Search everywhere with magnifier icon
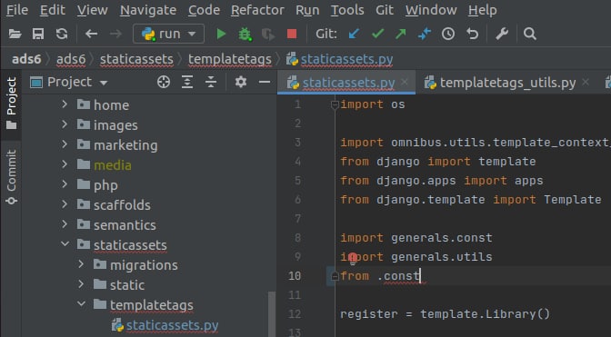 530,34
